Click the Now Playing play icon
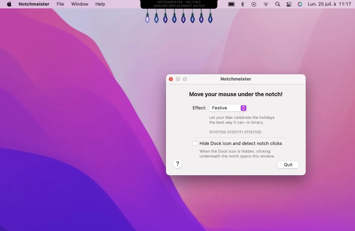The width and height of the screenshot is (355, 231). coord(254,4)
